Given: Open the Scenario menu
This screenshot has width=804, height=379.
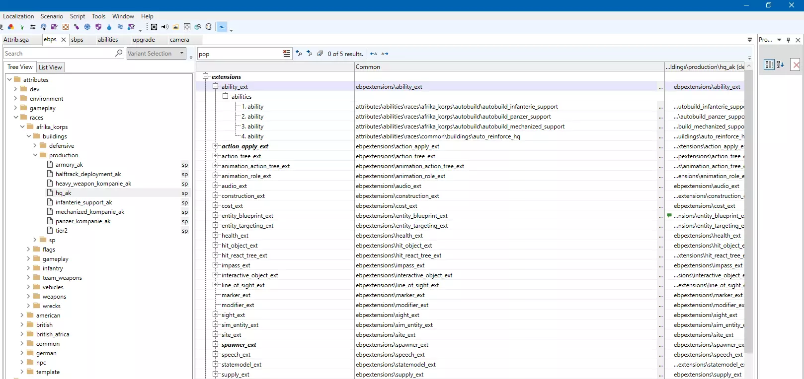Looking at the screenshot, I should (52, 16).
